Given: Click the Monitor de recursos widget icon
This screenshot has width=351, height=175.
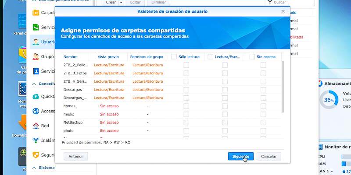Looking at the screenshot, I should click(x=320, y=147).
